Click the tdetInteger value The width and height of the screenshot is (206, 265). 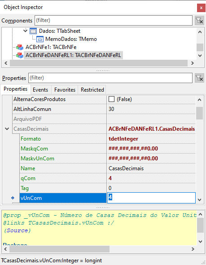pyautogui.click(x=123, y=139)
